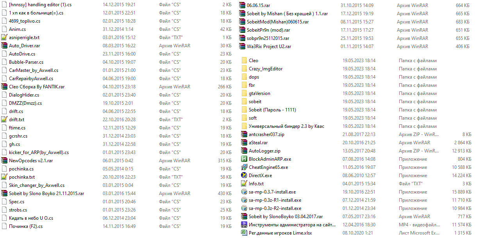
Task: Click Skin_changer_by_Axwell.cs file name
Action: click(37, 185)
